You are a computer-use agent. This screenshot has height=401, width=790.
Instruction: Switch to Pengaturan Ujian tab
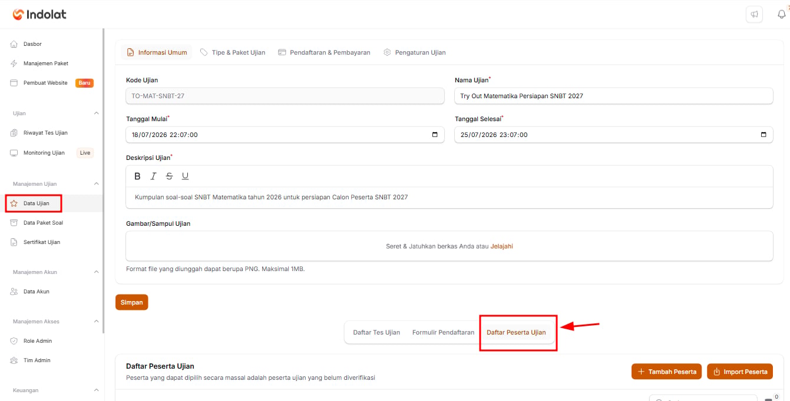415,52
